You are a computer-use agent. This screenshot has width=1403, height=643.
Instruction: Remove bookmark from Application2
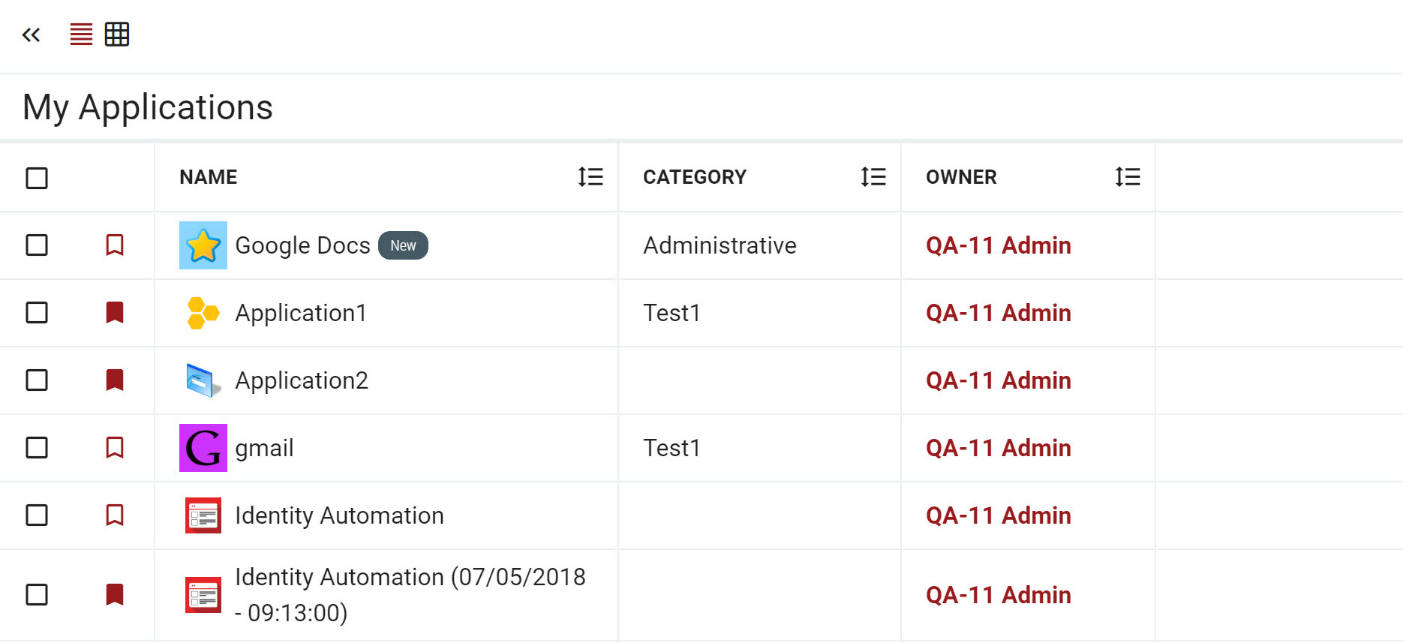(x=114, y=380)
